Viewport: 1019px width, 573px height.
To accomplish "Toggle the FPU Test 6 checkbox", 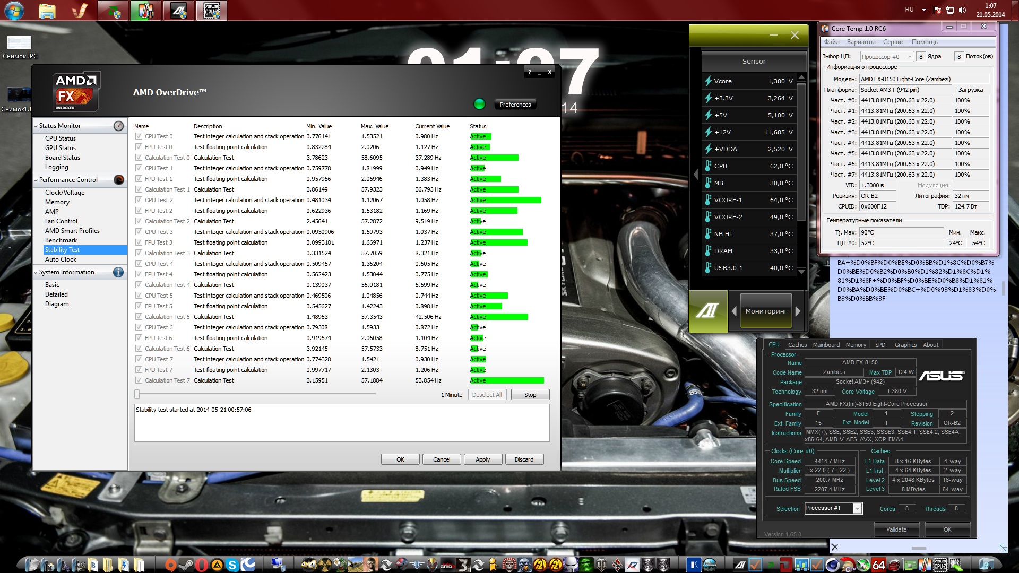I will (139, 338).
